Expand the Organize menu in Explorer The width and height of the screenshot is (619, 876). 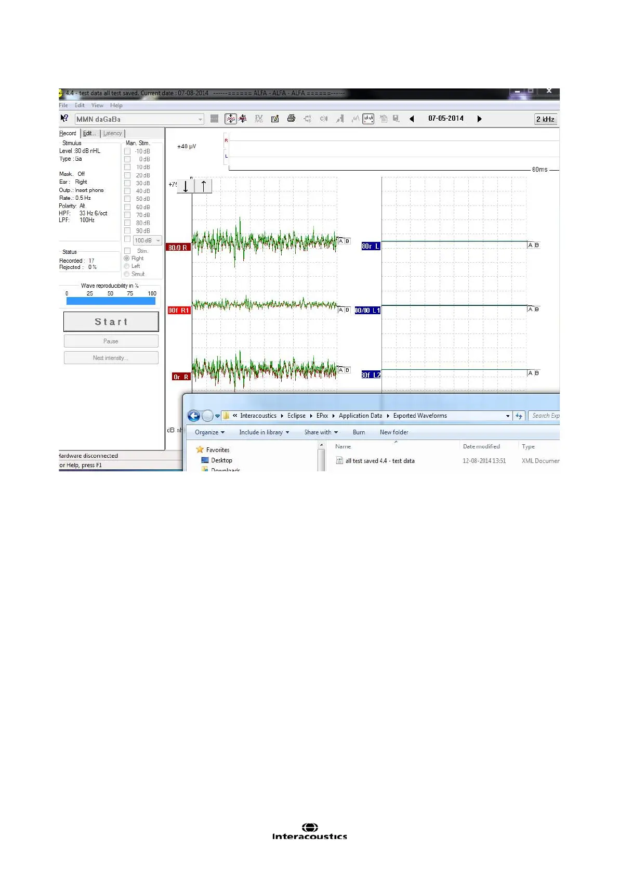pos(209,432)
